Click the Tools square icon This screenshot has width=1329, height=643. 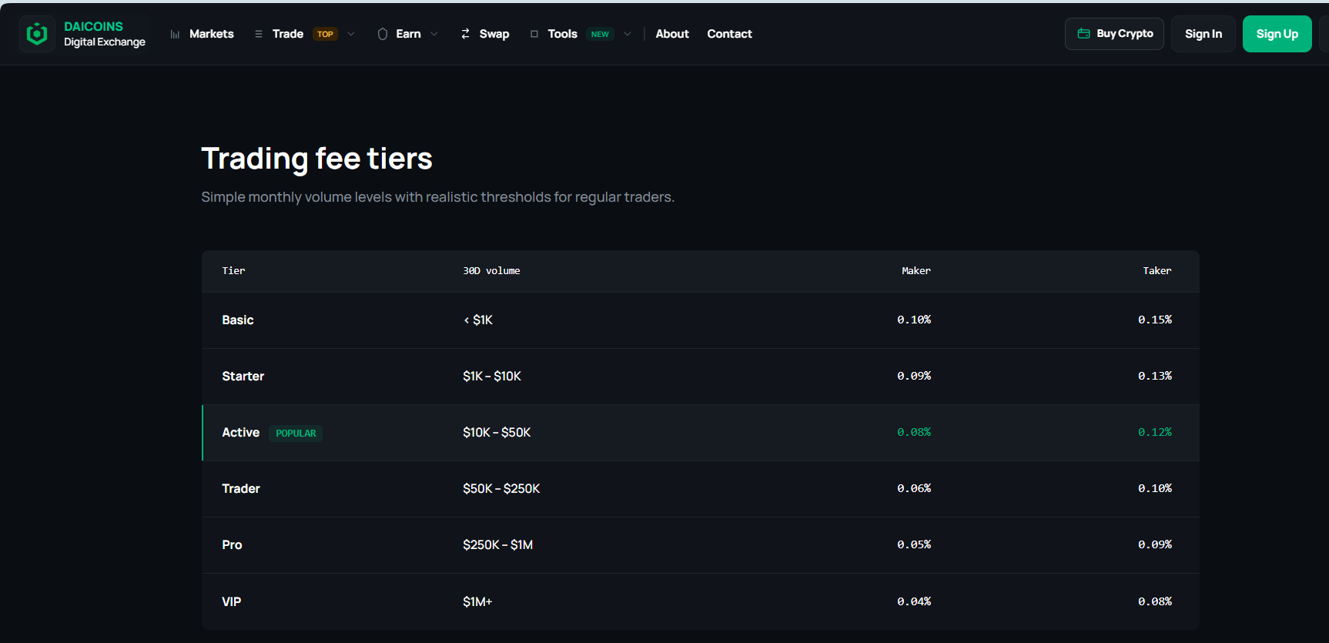(x=534, y=34)
